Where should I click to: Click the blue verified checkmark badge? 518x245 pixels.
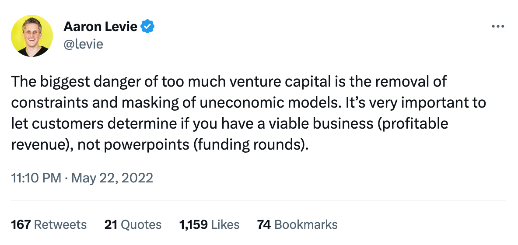(x=147, y=27)
